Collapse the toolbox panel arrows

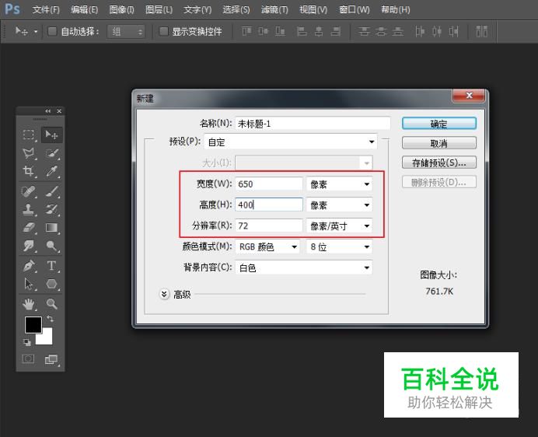[47, 111]
